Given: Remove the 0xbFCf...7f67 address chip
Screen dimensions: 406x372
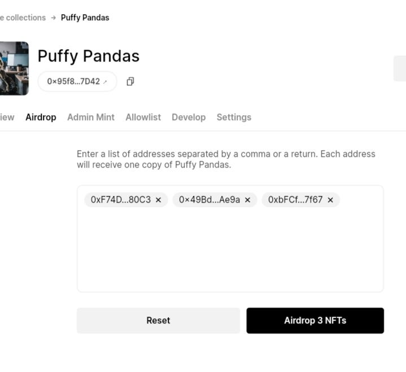Looking at the screenshot, I should (x=330, y=200).
